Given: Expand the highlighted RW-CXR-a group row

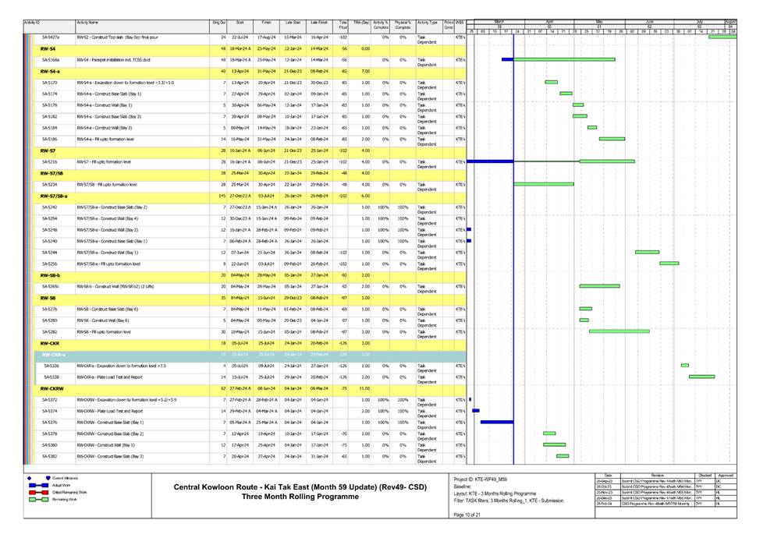Looking at the screenshot, I should (55, 354).
